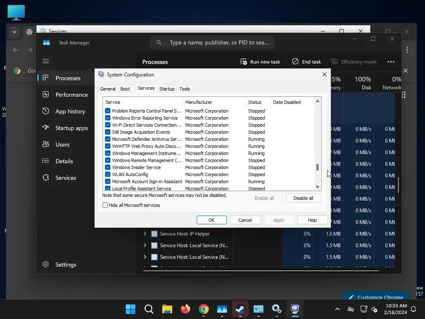The image size is (425, 319).
Task: Click Help in System Configuration
Action: click(x=312, y=220)
